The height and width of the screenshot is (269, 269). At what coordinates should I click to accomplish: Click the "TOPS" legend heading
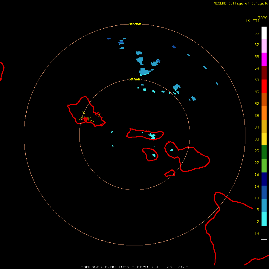[263, 18]
